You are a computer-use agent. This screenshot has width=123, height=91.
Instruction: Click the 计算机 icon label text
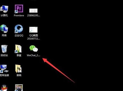pos(4,15)
